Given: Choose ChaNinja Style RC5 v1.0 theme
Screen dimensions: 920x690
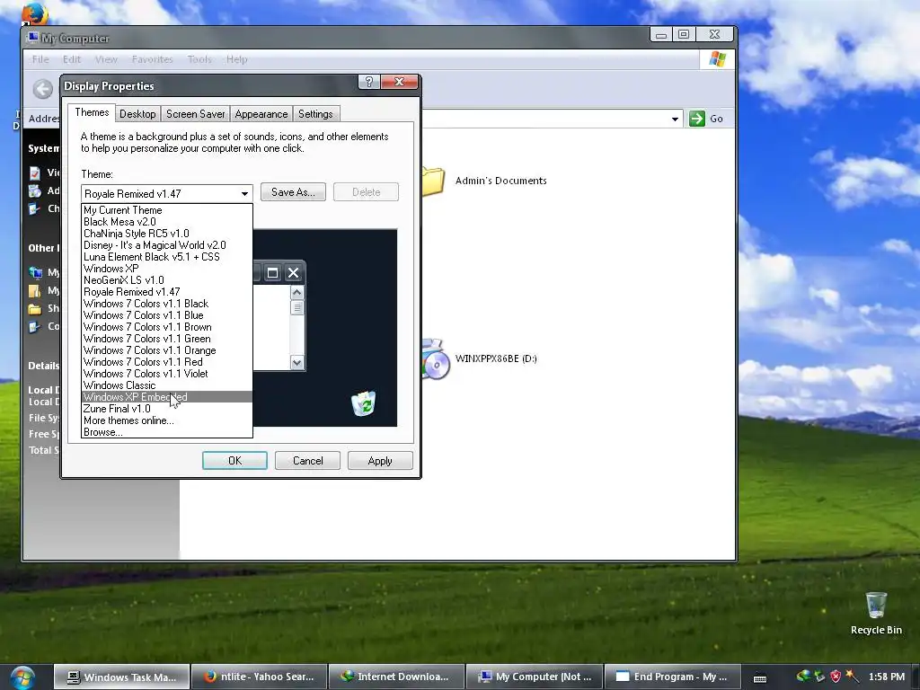Looking at the screenshot, I should (167, 234).
